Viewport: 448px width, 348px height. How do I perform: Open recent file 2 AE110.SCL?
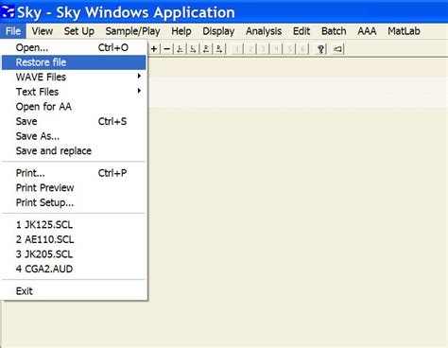(x=74, y=239)
